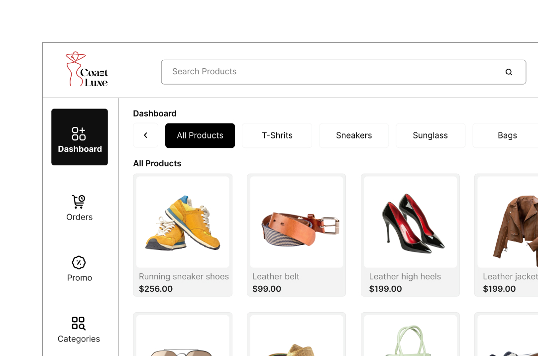Open the Leather high heels image
The height and width of the screenshot is (356, 538).
point(411,222)
